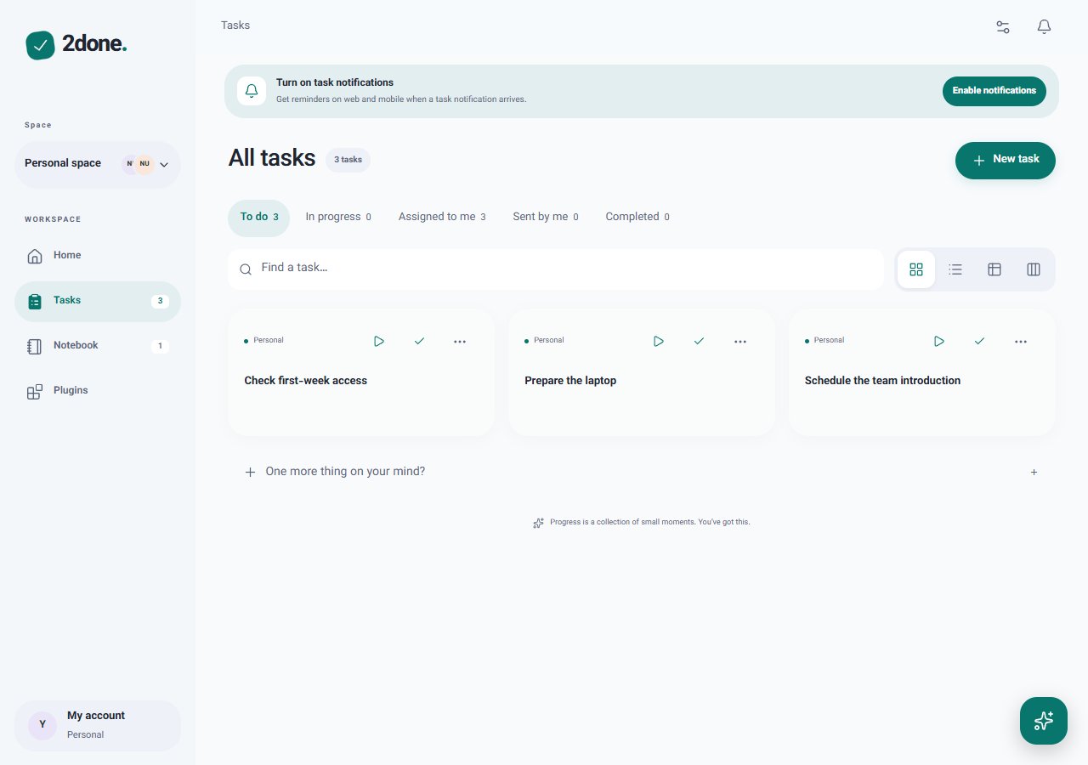The image size is (1088, 765).
Task: Open Notebook in the sidebar
Action: click(98, 346)
